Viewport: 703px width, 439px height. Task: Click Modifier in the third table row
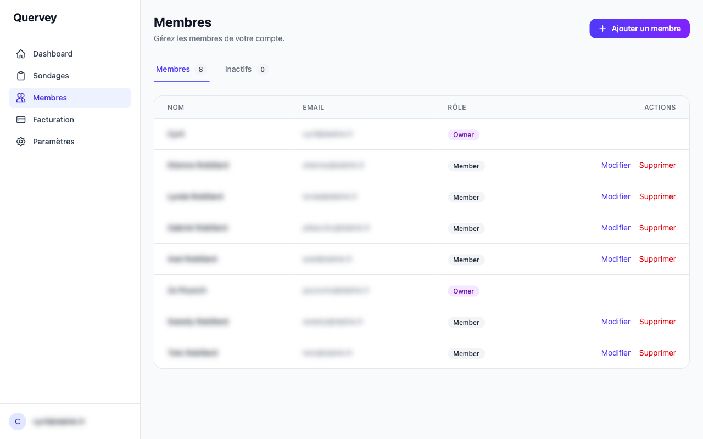(616, 196)
